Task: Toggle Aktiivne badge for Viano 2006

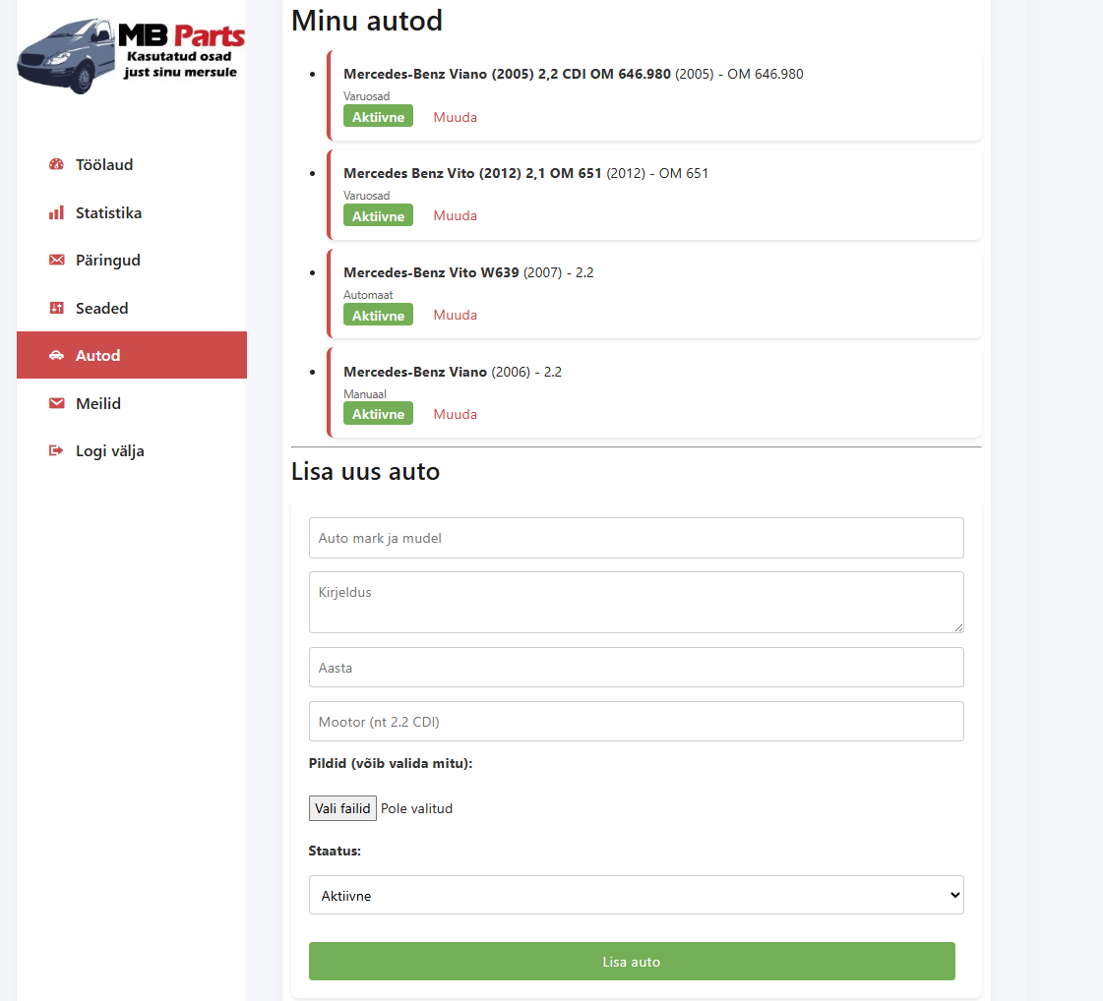Action: click(x=378, y=414)
